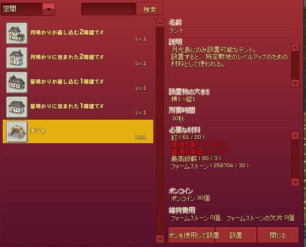Click the 設置 install button
Image resolution: width=306 pixels, height=247 pixels.
(x=236, y=235)
